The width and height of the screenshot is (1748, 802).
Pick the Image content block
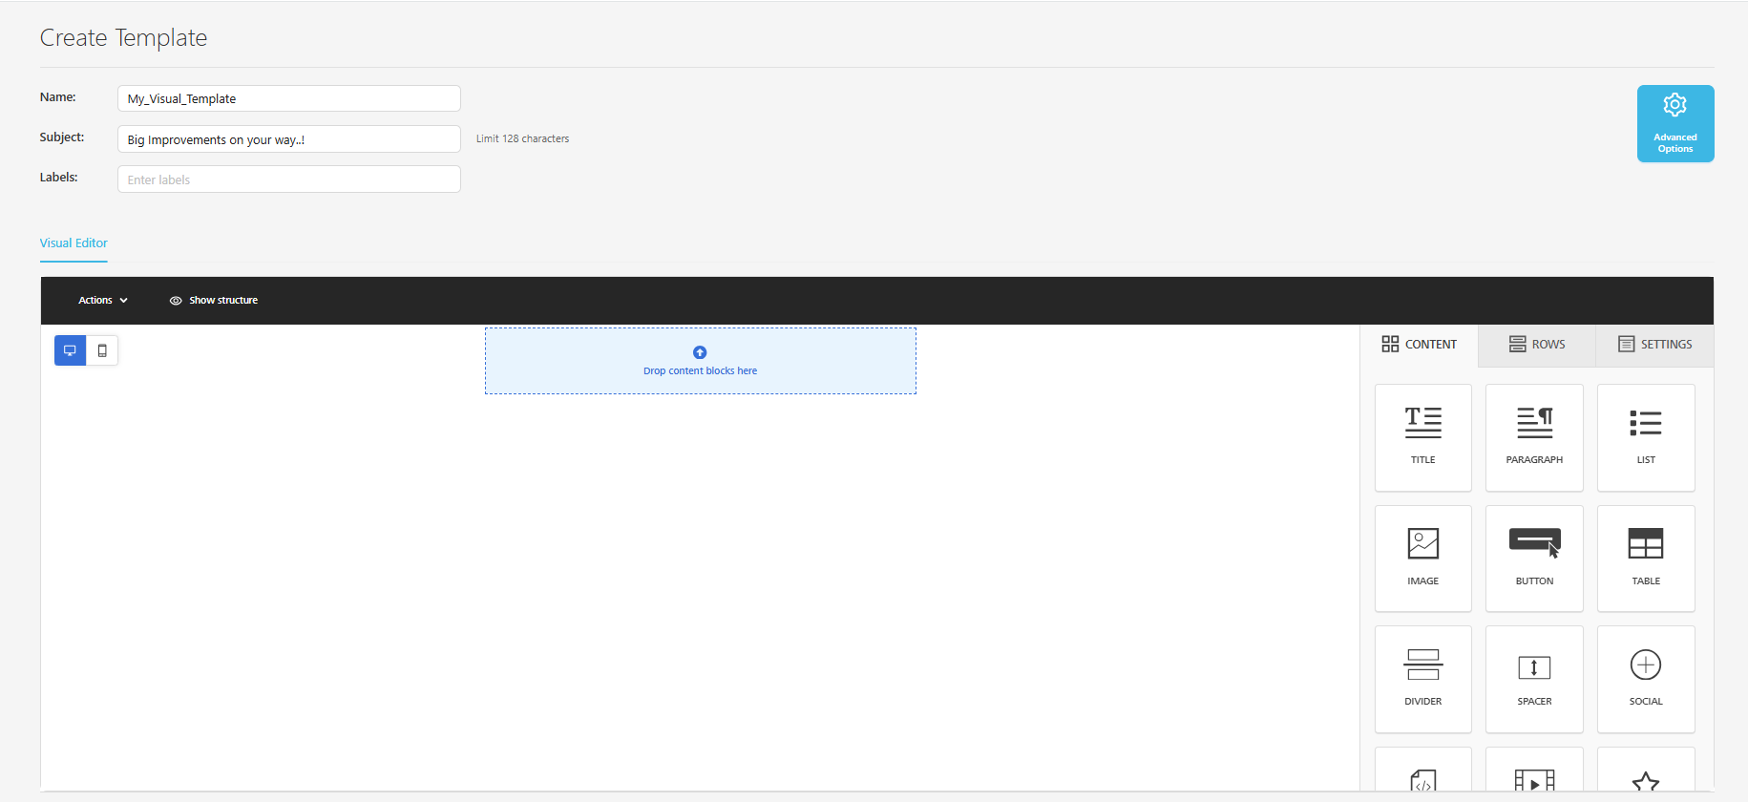(1422, 559)
